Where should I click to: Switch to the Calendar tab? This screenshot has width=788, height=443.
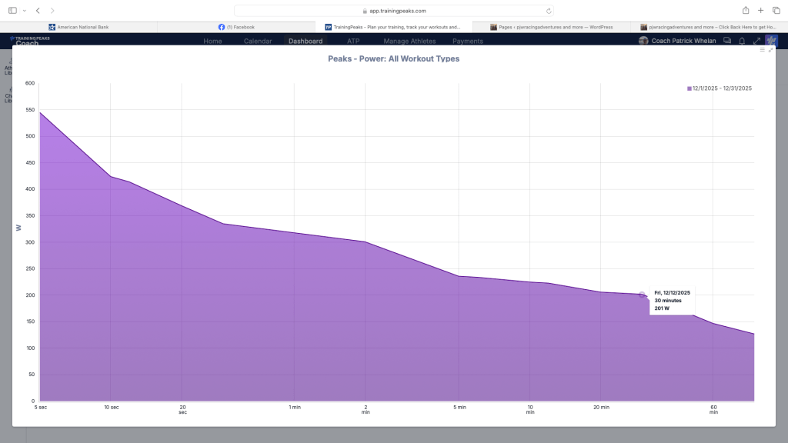(259, 41)
